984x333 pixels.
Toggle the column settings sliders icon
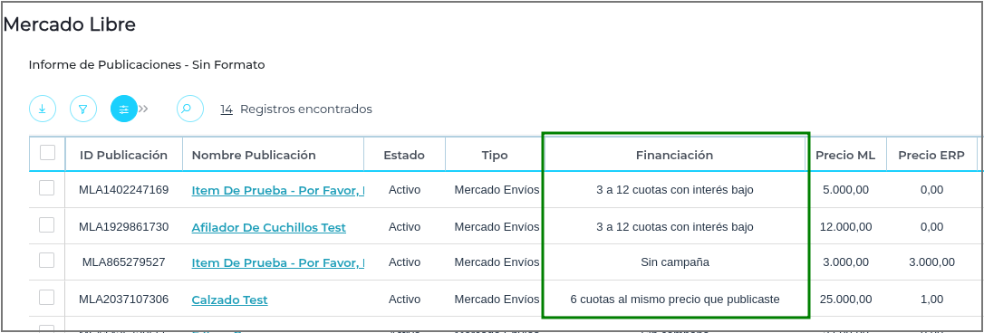coord(123,109)
